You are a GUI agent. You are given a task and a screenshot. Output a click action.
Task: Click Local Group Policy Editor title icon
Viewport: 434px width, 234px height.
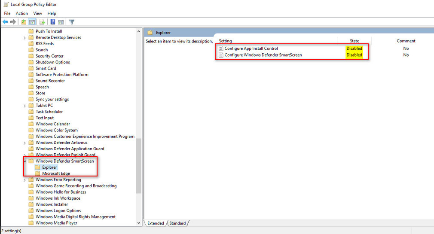pyautogui.click(x=6, y=4)
